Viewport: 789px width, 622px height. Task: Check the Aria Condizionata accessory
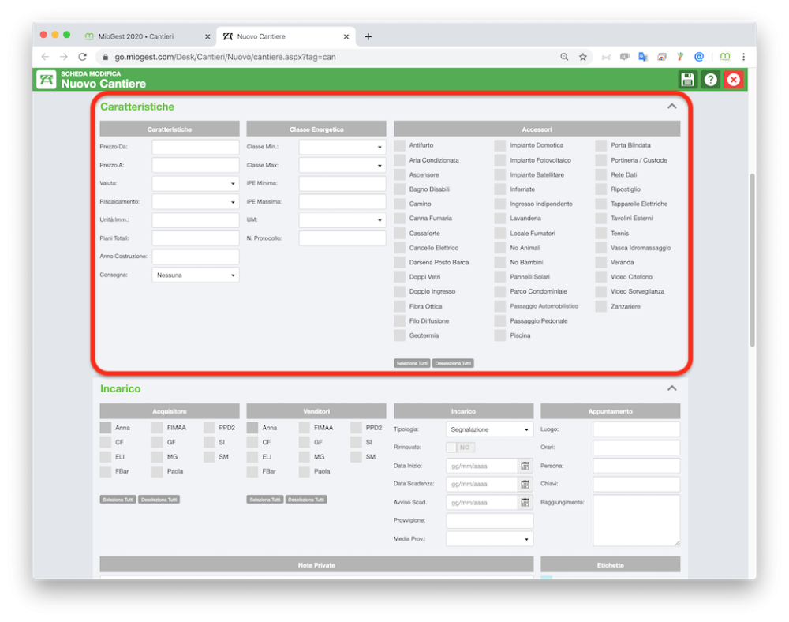[x=399, y=160]
